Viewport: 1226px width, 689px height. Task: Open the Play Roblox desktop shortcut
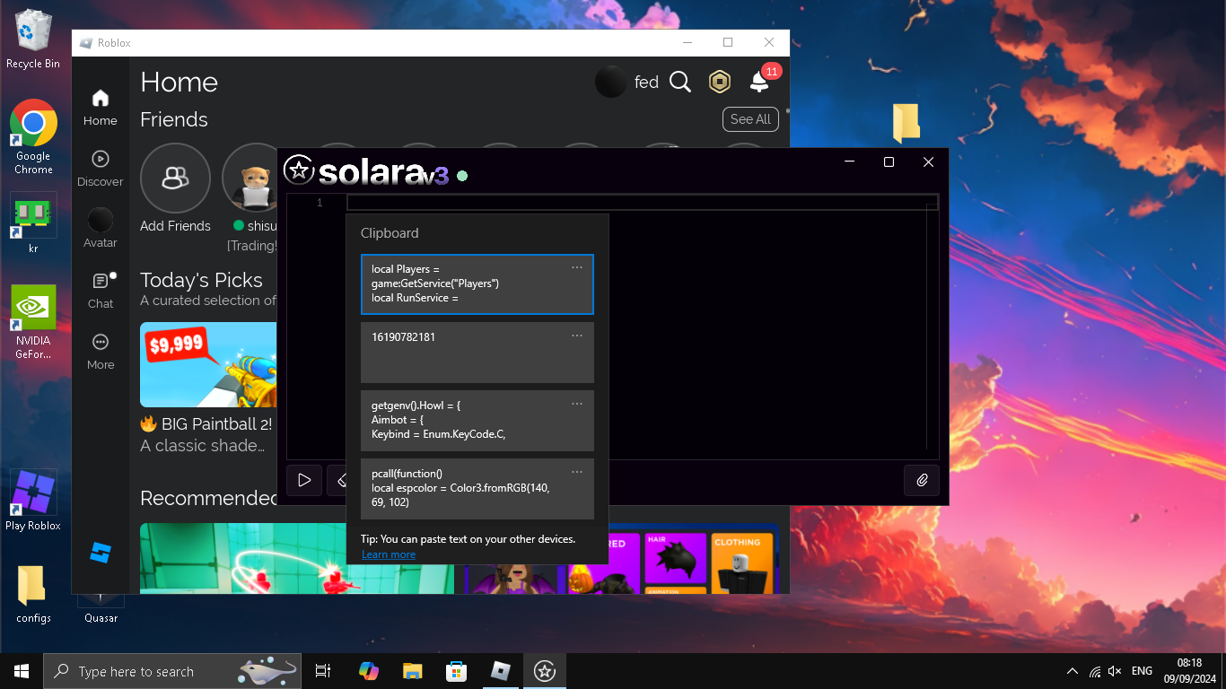(34, 500)
